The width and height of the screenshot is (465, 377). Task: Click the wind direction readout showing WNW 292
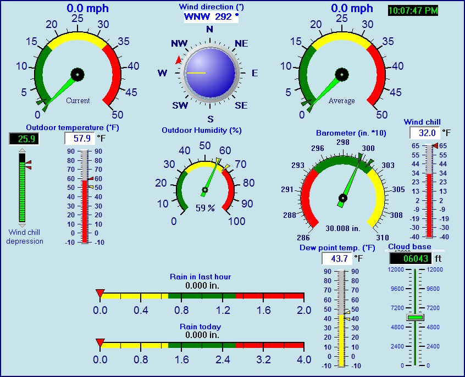[x=211, y=16]
